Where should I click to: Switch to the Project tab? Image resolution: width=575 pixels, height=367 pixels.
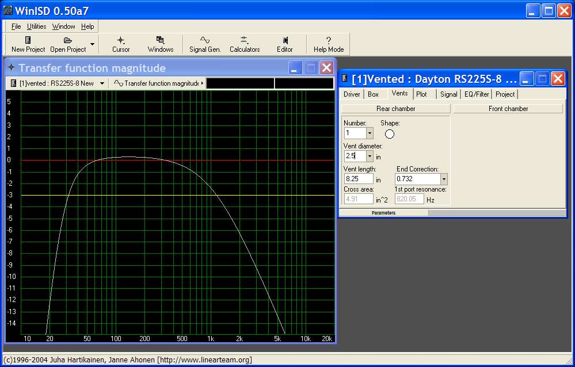click(505, 94)
